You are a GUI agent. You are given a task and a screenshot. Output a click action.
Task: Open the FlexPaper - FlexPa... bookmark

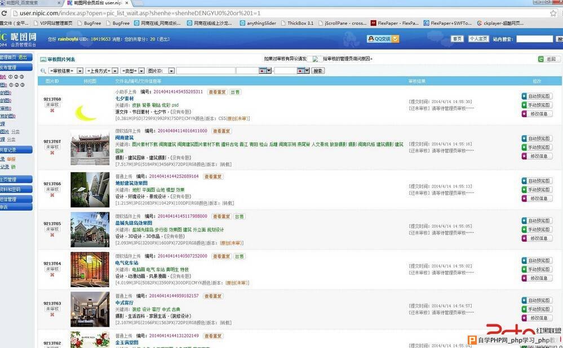(x=394, y=23)
